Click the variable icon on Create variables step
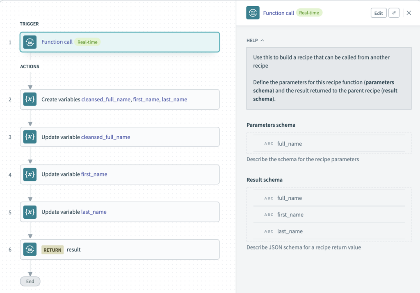This screenshot has width=420, height=293. click(30, 99)
